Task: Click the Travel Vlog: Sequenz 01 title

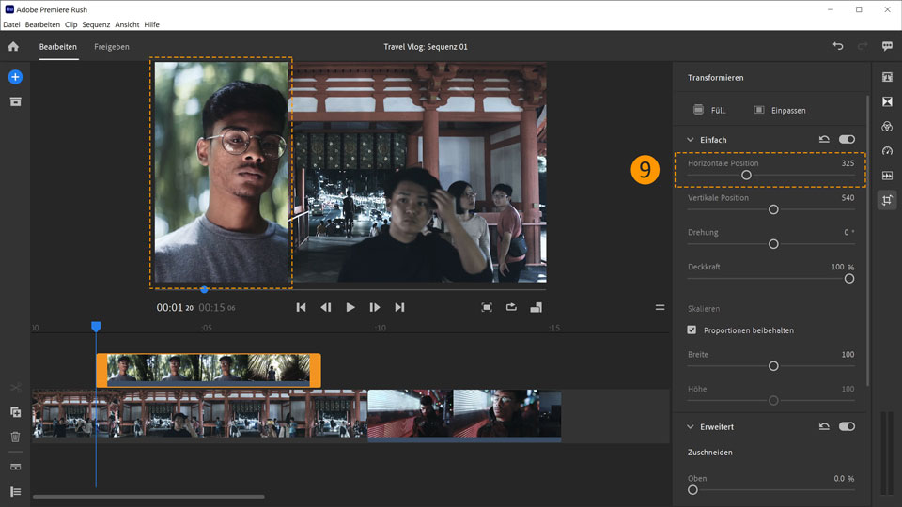Action: click(x=426, y=47)
